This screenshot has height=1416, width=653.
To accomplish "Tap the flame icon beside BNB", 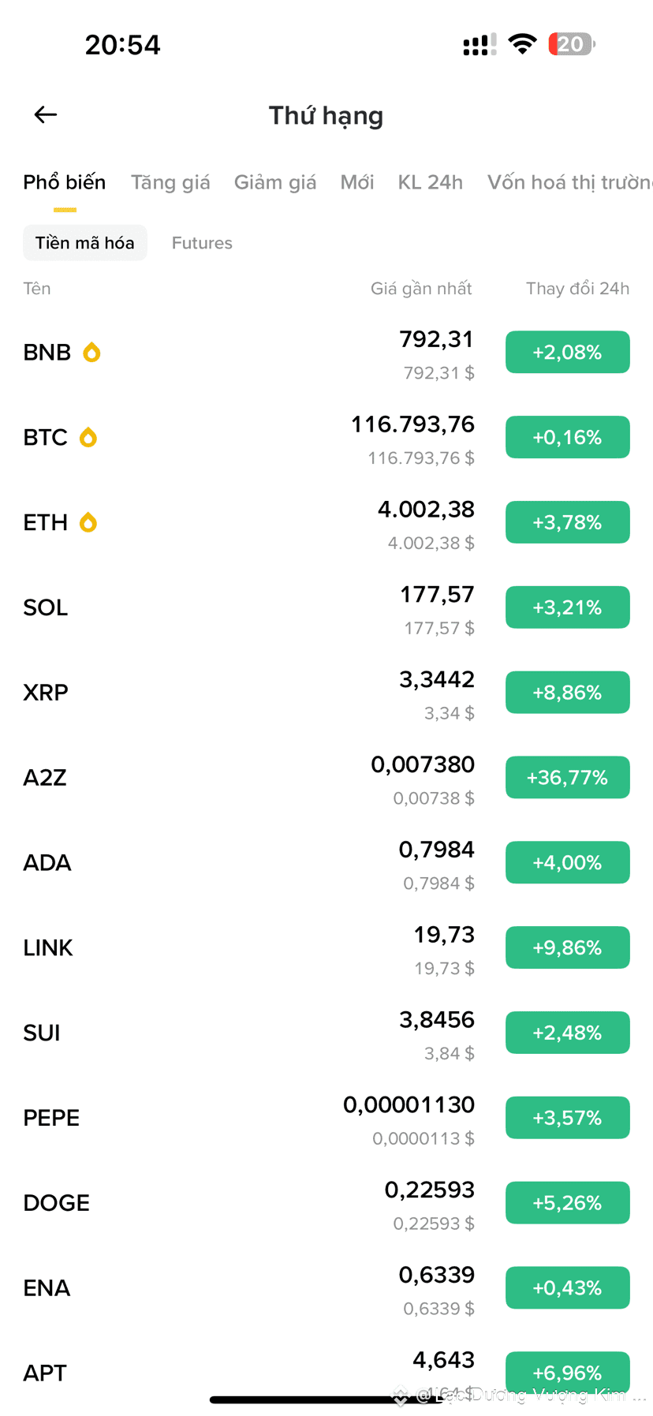I will click(91, 352).
